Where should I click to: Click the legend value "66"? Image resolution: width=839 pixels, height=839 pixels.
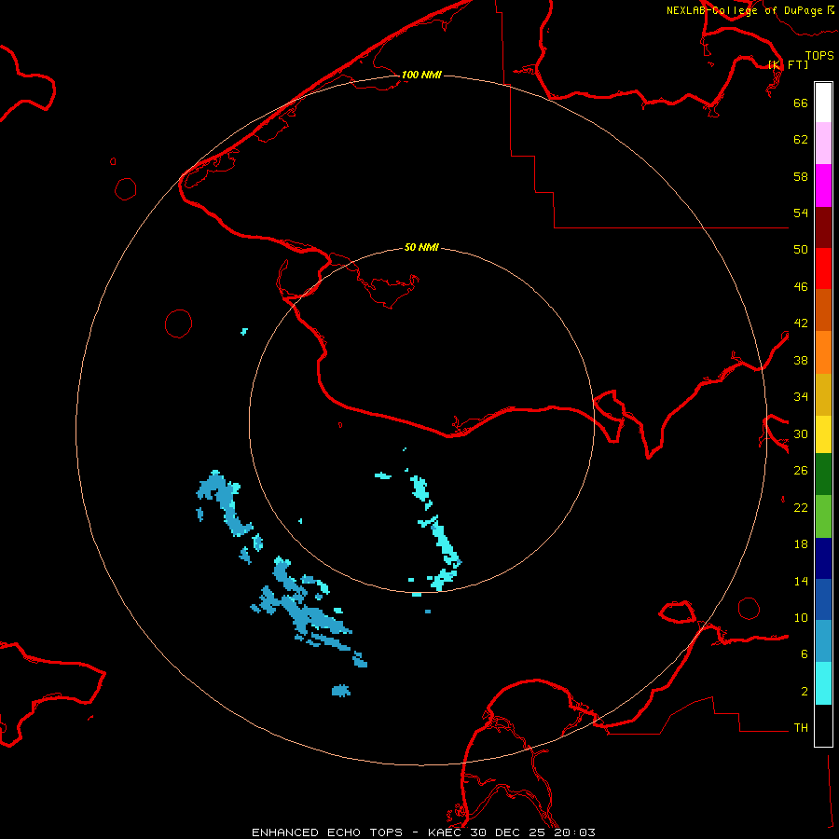coord(801,103)
